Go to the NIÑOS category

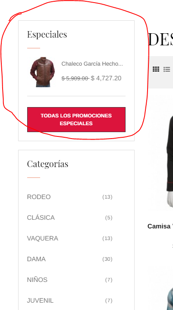coord(37,280)
